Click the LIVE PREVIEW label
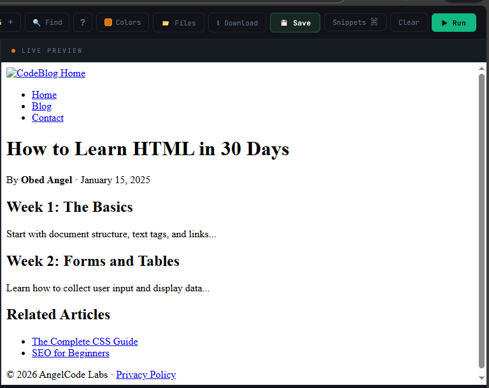Viewport: 489px width, 388px height. tap(52, 50)
